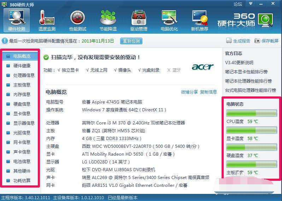Open the 温度监测 temperature monitor
This screenshot has width=282, height=201.
tap(47, 21)
